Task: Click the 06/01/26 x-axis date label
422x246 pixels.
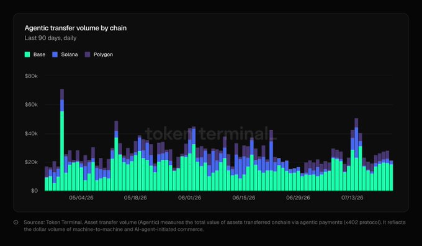Action: coord(189,198)
